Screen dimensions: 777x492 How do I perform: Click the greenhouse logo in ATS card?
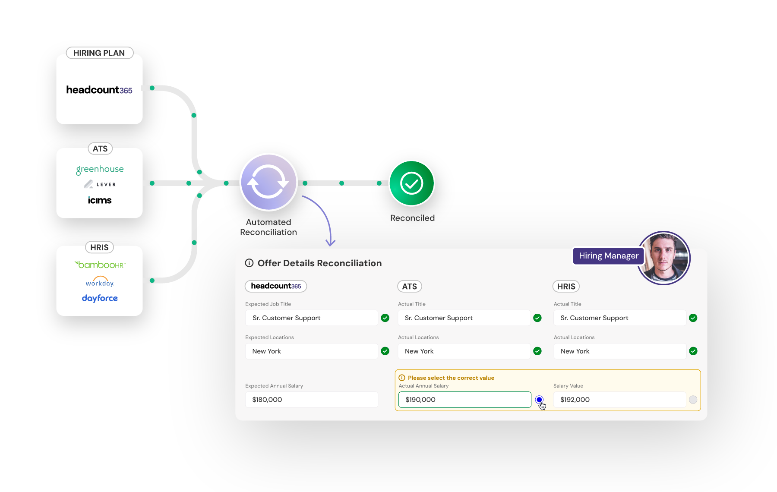tap(100, 169)
